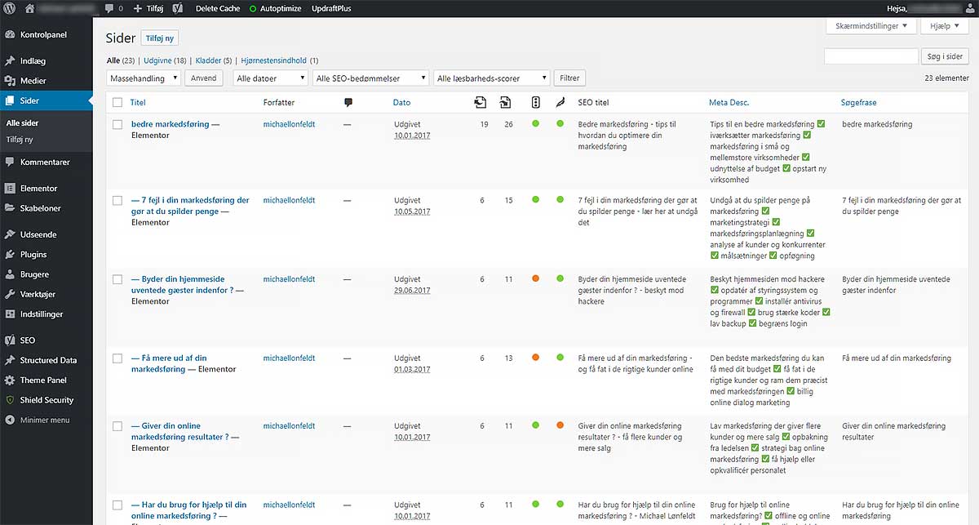This screenshot has width=979, height=525.
Task: Open UpdraftPlus in admin bar
Action: coord(331,8)
